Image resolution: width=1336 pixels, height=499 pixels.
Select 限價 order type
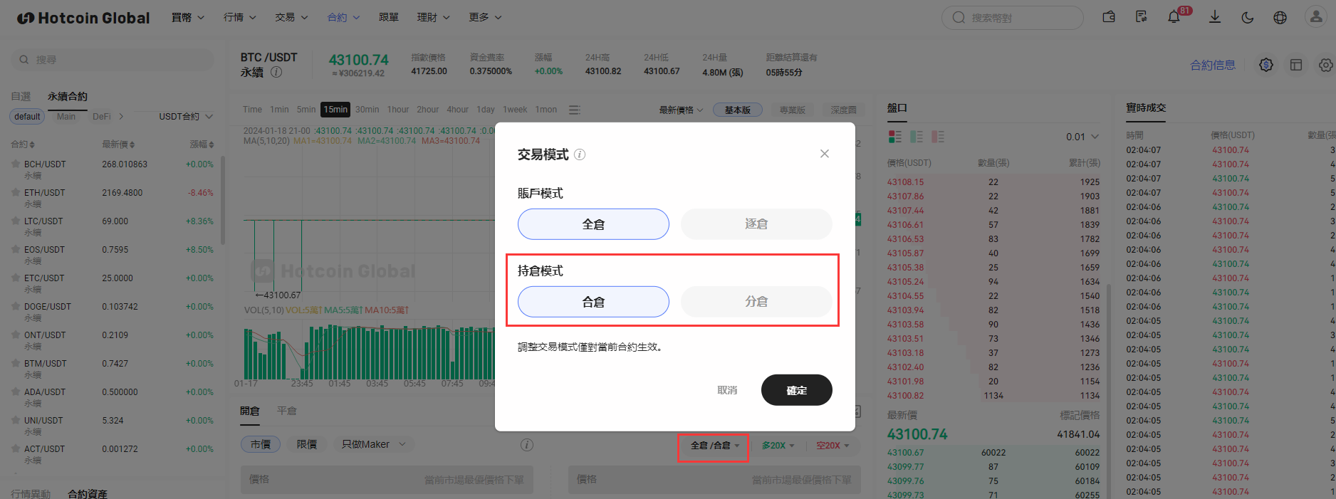[x=307, y=444]
